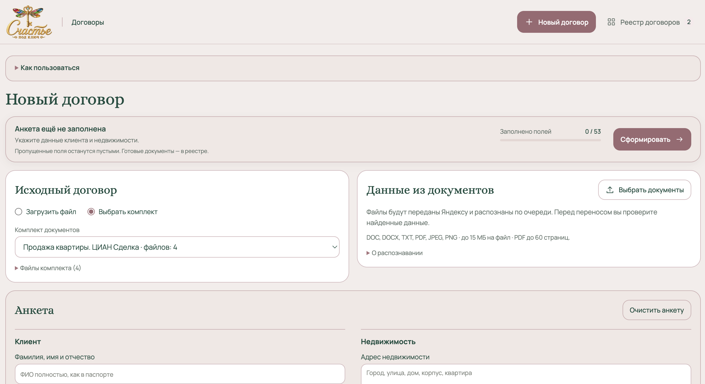The height and width of the screenshot is (384, 705).
Task: Expand Файлы комплекта (4) list
Action: [x=48, y=268]
